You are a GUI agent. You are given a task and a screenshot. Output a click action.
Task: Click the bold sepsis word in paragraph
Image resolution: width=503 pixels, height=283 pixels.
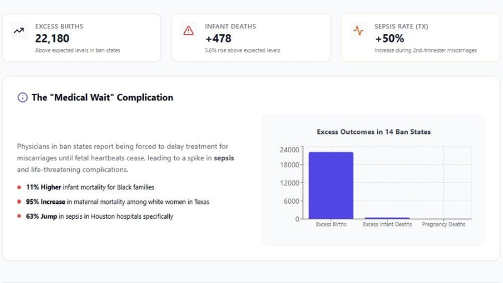pos(224,158)
